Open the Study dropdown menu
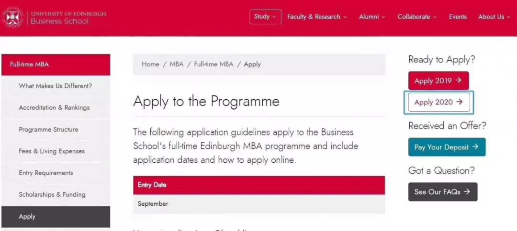The image size is (517, 231). pos(265,17)
